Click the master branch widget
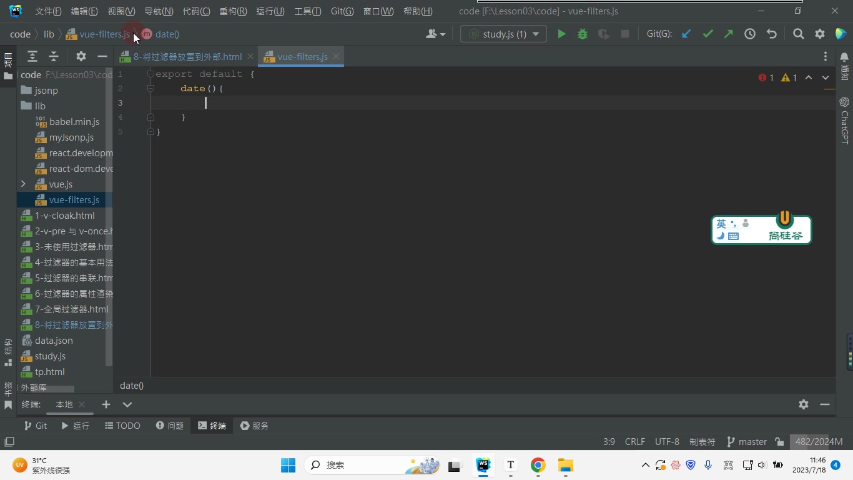This screenshot has height=480, width=853. coord(747,442)
